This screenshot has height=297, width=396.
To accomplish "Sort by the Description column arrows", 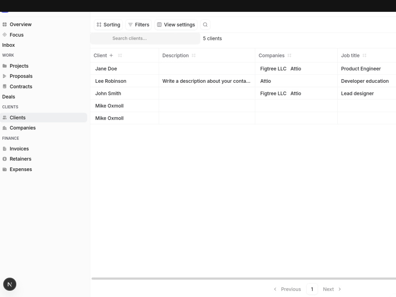I will (194, 55).
